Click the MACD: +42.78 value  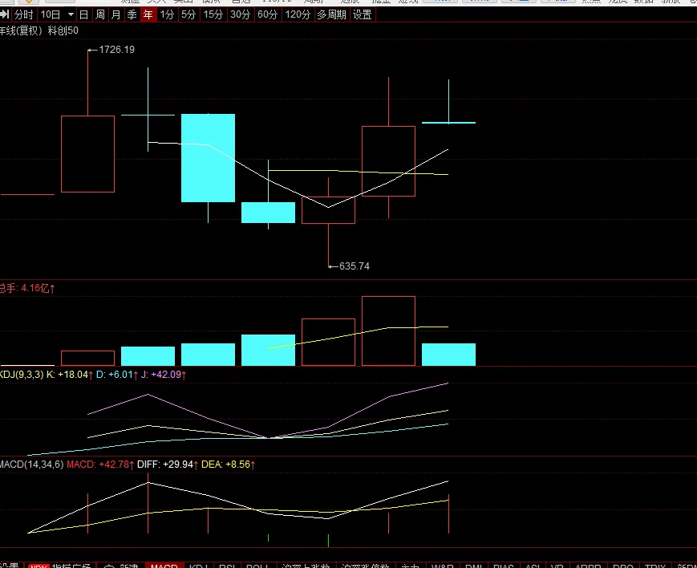tap(100, 465)
